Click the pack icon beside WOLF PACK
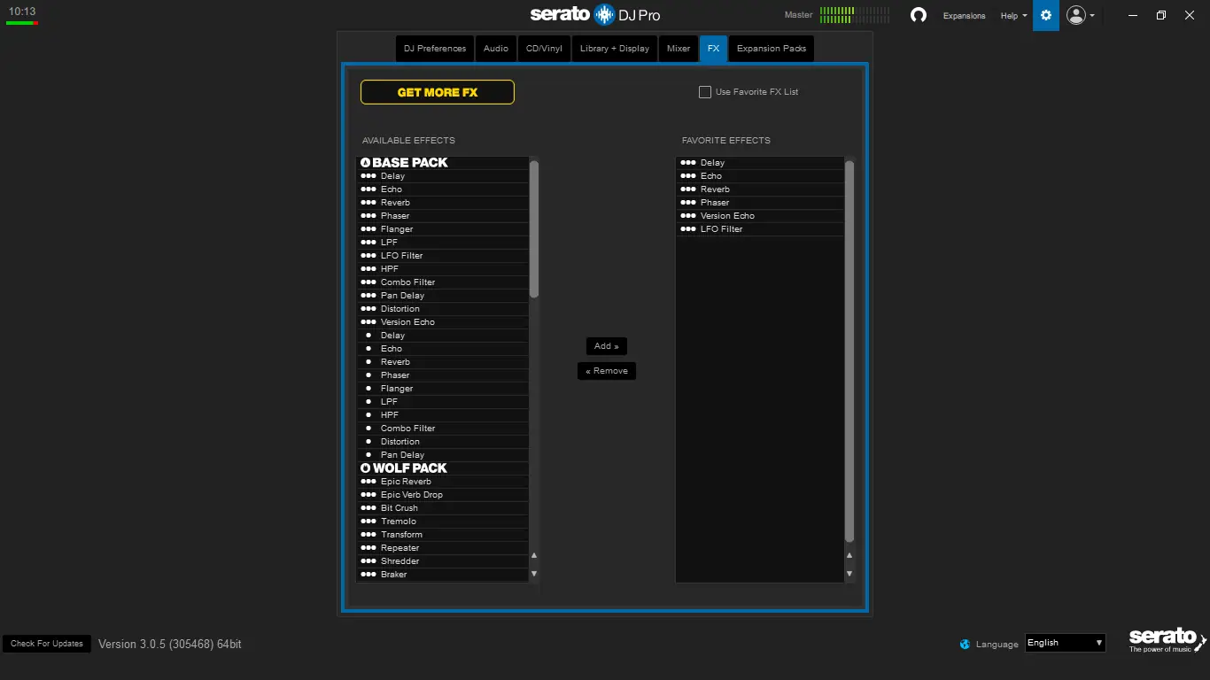The width and height of the screenshot is (1210, 680). [x=366, y=467]
